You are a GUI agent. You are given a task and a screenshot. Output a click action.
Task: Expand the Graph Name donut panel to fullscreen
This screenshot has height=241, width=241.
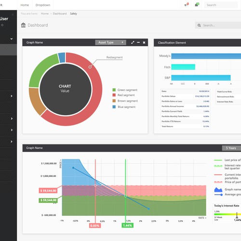pyautogui.click(x=133, y=42)
